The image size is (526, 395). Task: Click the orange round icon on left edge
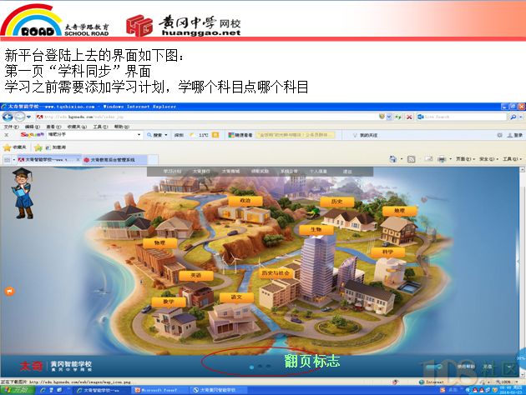click(x=9, y=291)
